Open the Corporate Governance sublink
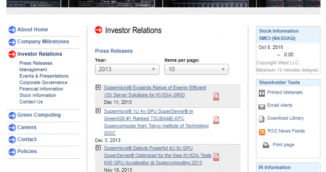The image size is (326, 172). point(43,83)
